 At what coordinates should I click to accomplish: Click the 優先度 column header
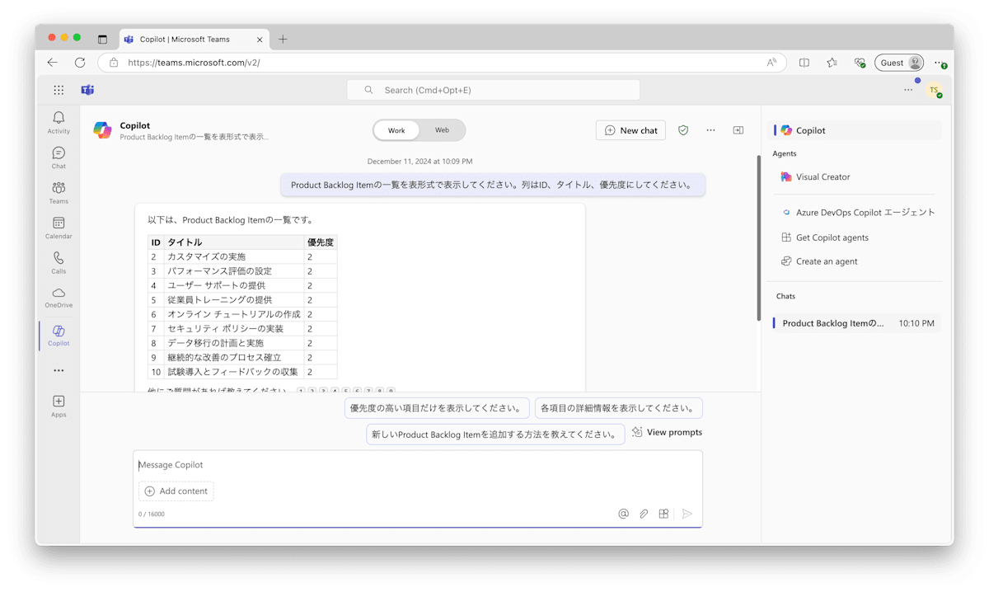pos(321,242)
